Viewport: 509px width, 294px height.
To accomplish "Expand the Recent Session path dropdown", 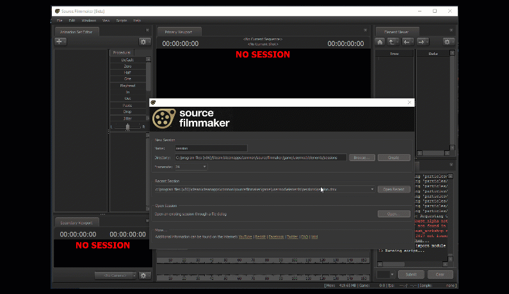I will (372, 189).
